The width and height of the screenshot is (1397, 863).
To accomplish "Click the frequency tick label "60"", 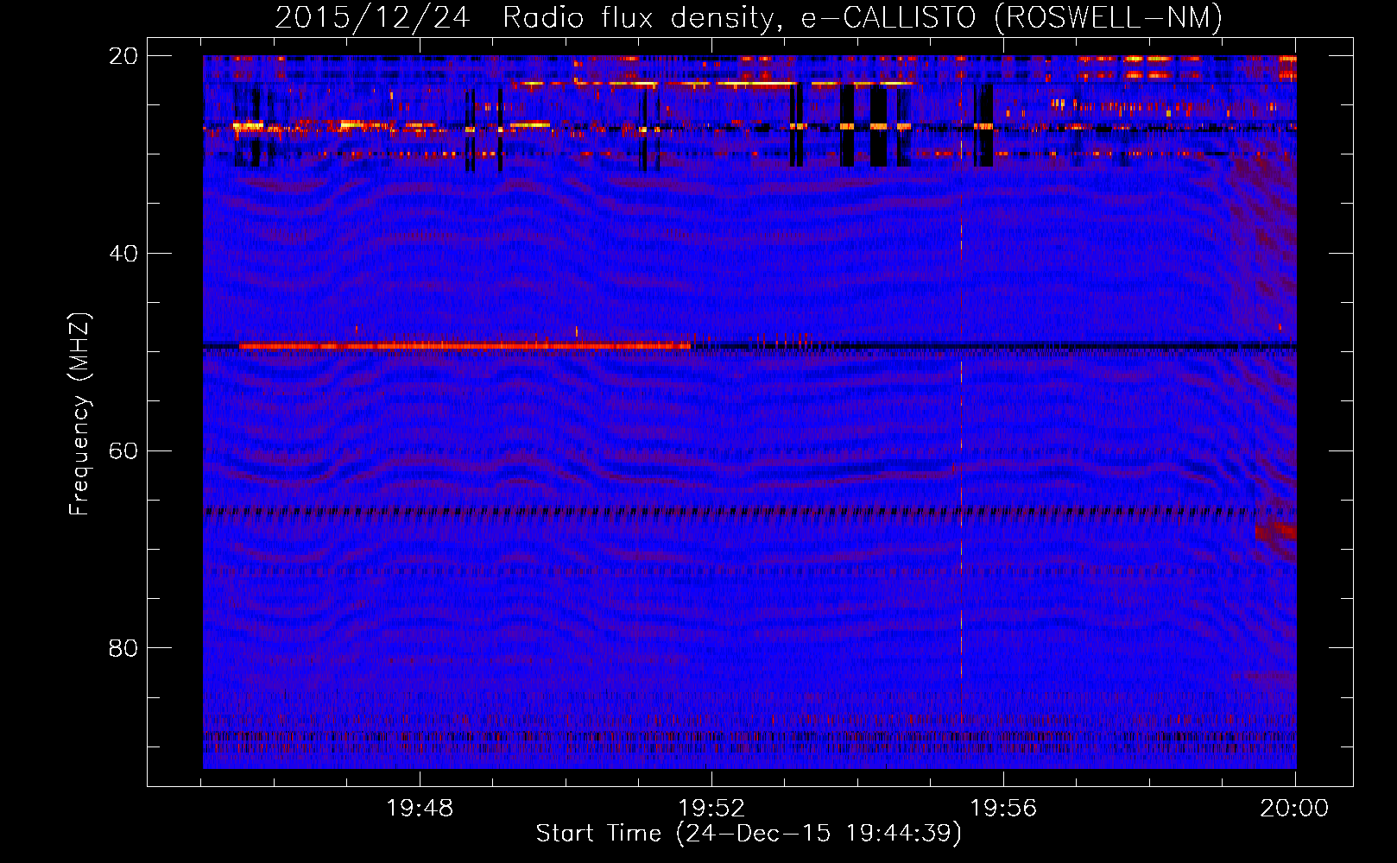I will (x=123, y=450).
